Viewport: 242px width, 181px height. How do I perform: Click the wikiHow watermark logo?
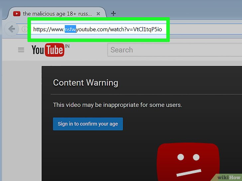click(x=229, y=177)
